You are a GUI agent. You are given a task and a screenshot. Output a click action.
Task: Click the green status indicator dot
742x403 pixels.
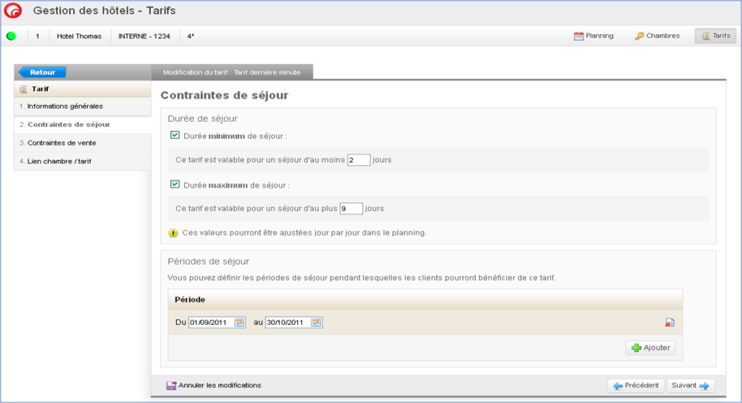tap(11, 36)
